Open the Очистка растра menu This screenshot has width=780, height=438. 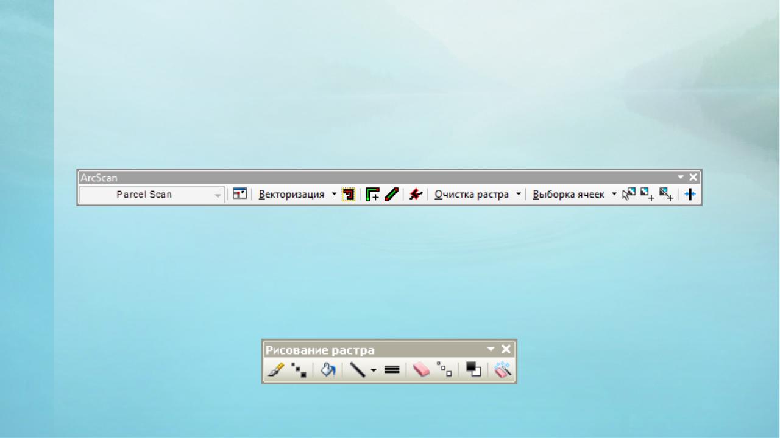tap(472, 195)
